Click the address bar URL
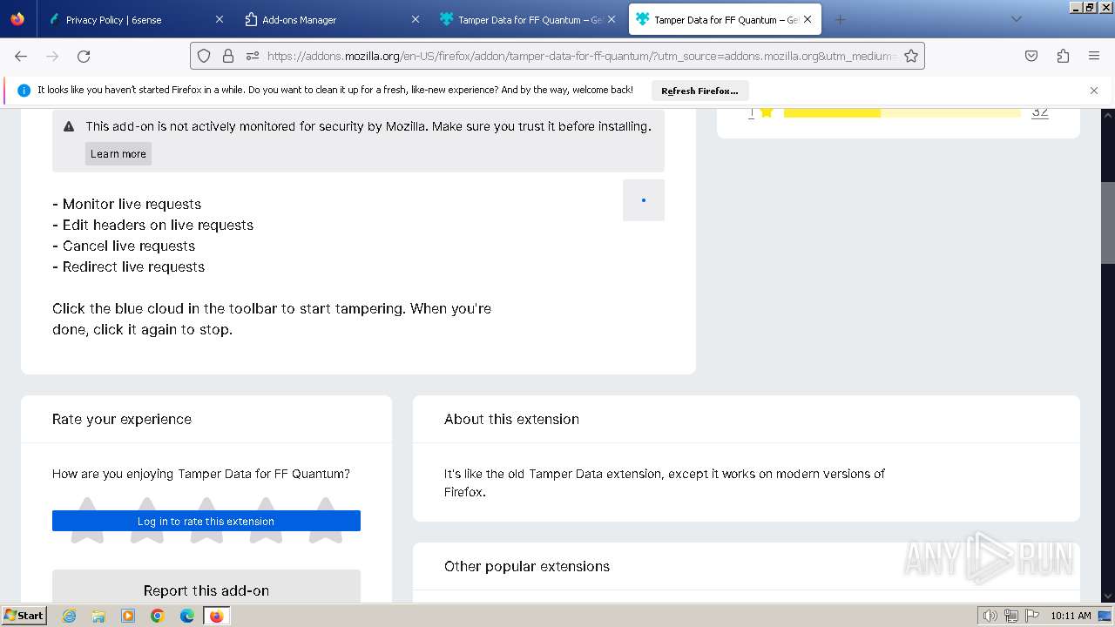This screenshot has height=627, width=1115. tap(581, 56)
